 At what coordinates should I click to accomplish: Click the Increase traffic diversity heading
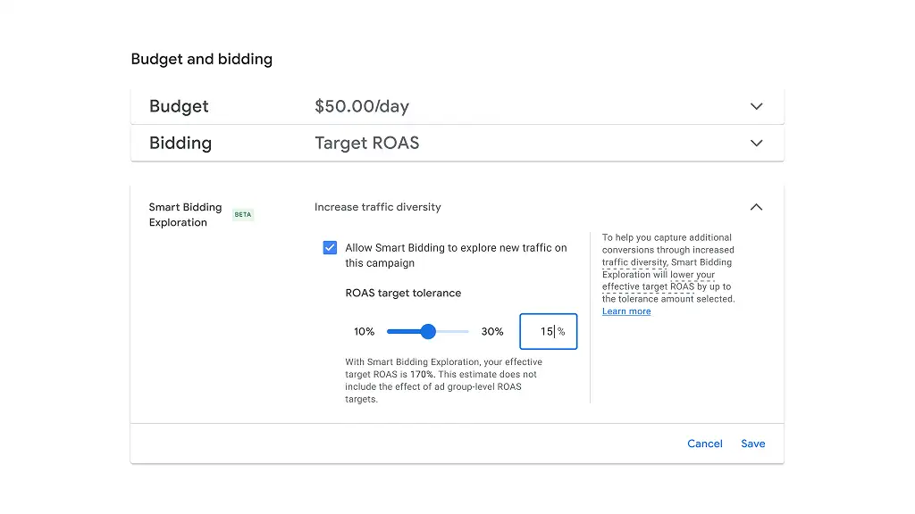point(378,207)
